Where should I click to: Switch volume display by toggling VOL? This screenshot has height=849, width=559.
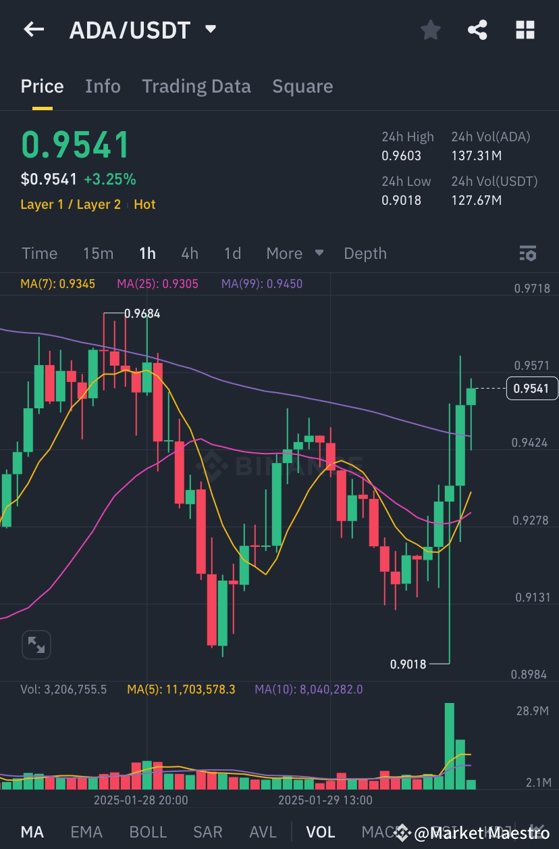click(321, 832)
